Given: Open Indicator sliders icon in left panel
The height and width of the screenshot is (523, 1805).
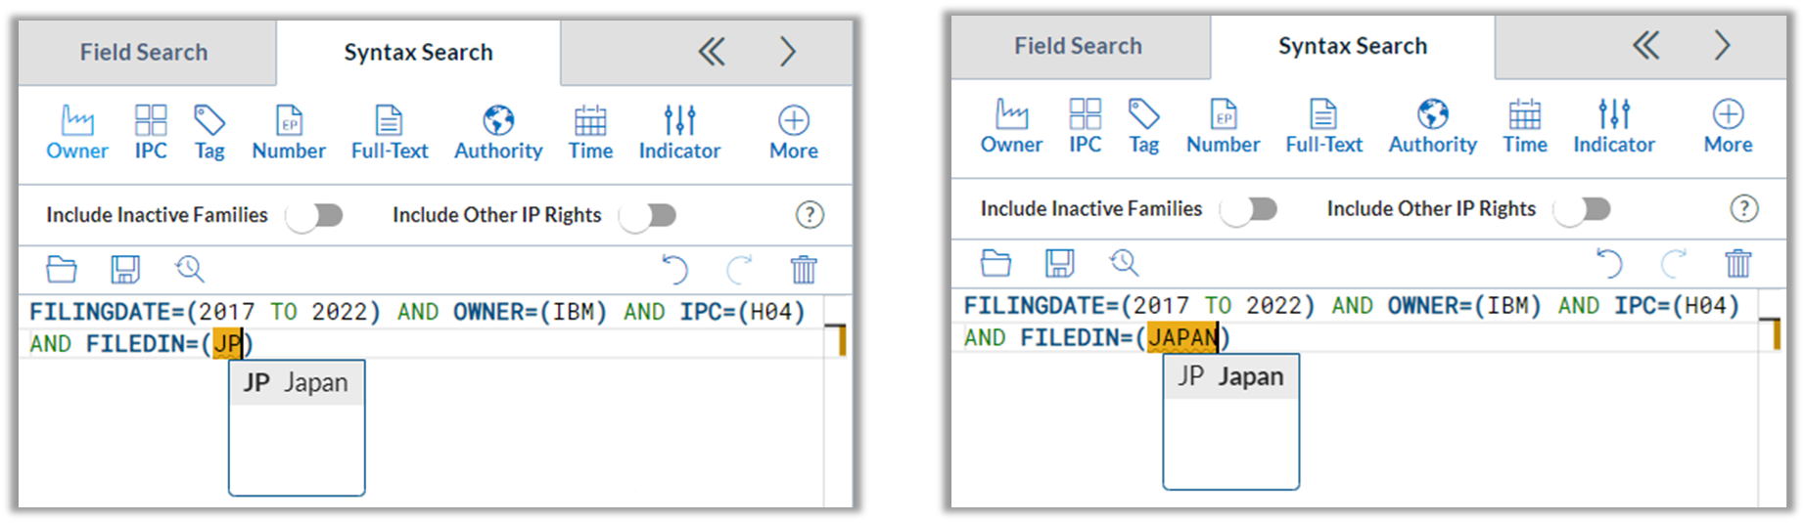Looking at the screenshot, I should pyautogui.click(x=679, y=121).
